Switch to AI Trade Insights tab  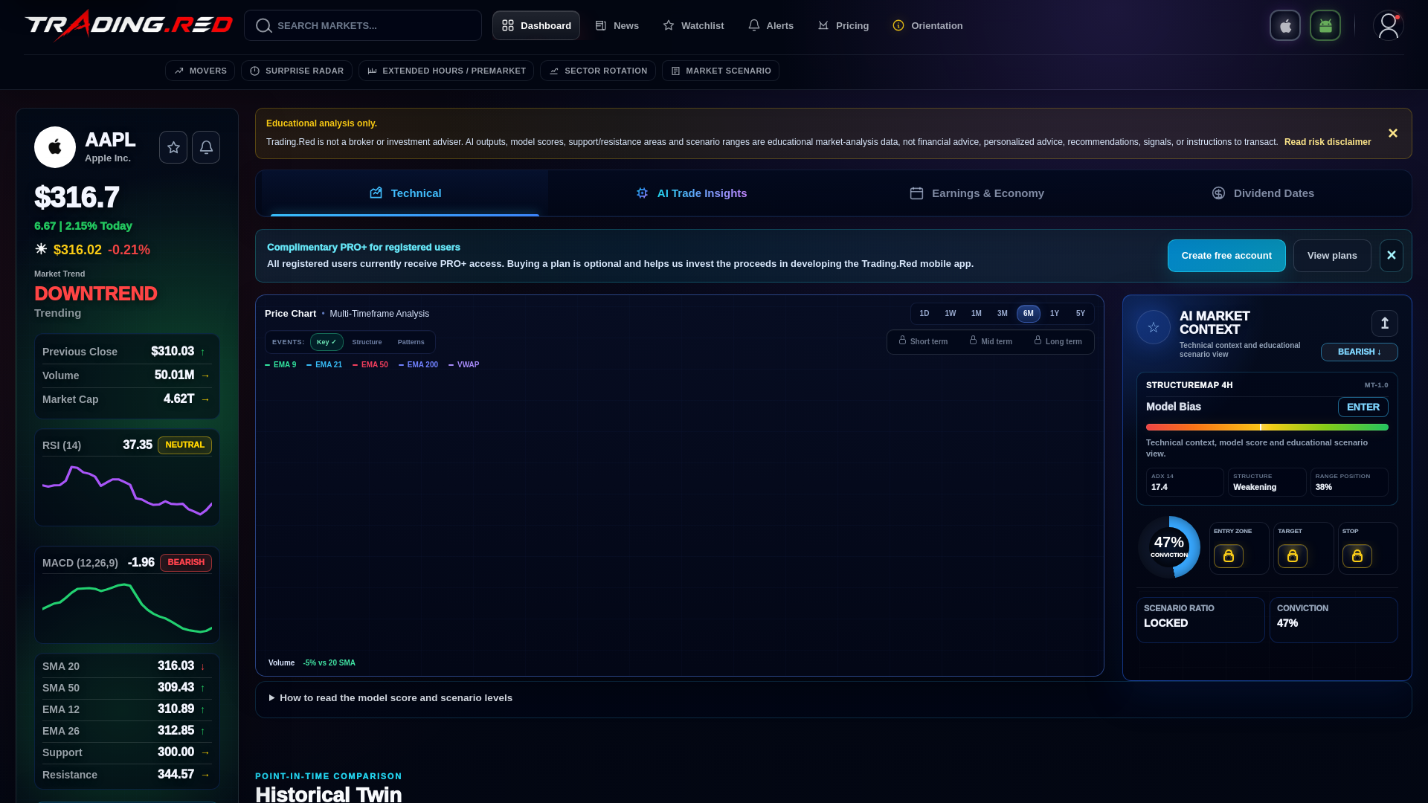[x=691, y=193]
